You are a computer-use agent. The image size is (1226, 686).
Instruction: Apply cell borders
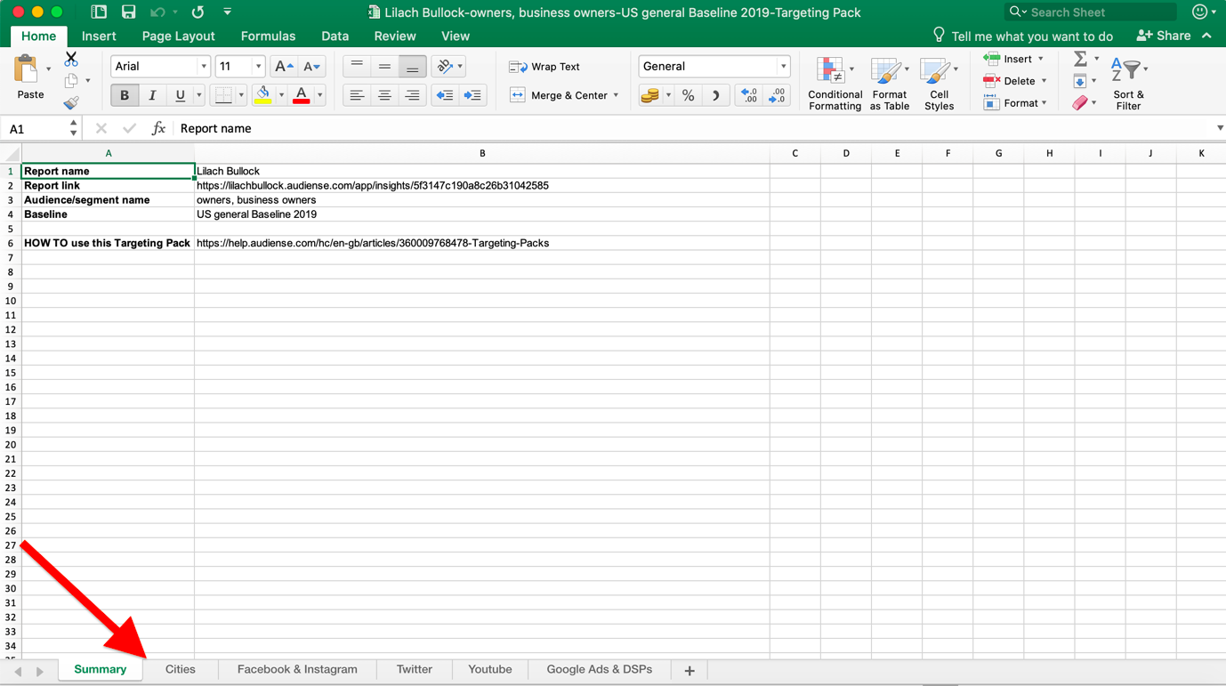tap(223, 95)
